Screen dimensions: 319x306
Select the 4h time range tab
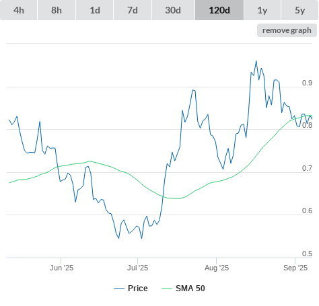click(19, 10)
